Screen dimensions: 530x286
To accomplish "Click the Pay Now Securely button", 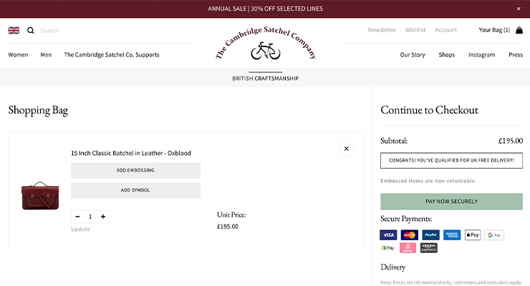I will (x=451, y=202).
